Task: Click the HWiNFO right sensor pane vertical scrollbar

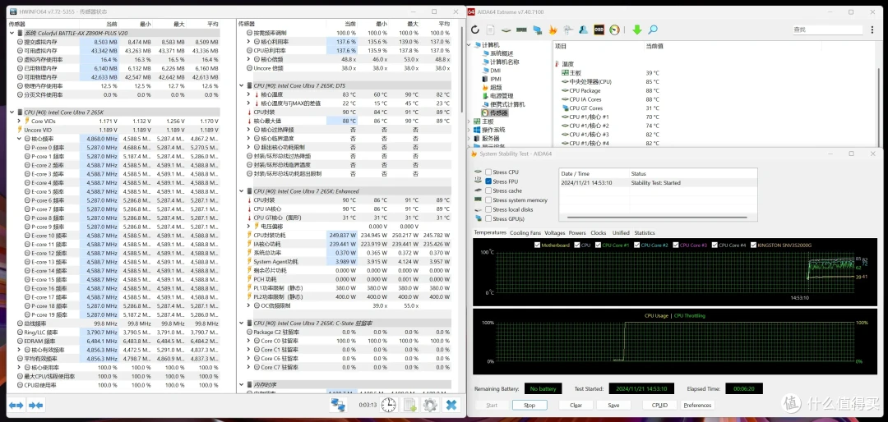Action: click(x=462, y=70)
